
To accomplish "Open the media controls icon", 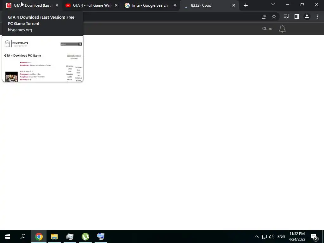I will point(287,16).
